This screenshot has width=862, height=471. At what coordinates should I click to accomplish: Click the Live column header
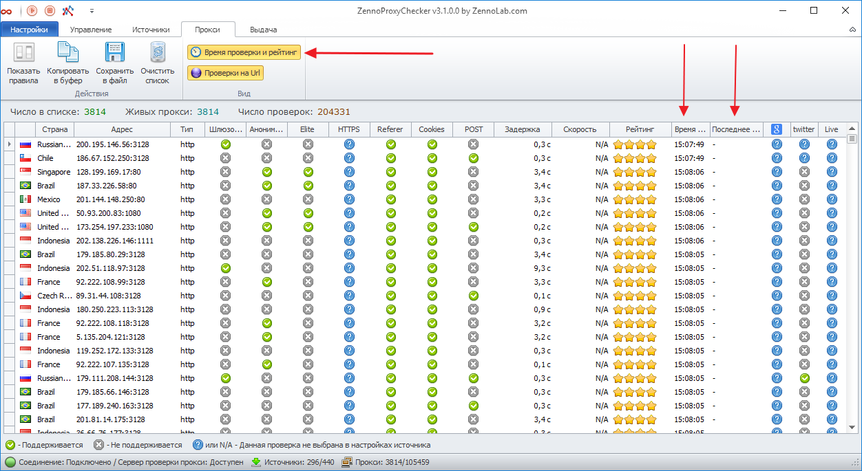831,129
